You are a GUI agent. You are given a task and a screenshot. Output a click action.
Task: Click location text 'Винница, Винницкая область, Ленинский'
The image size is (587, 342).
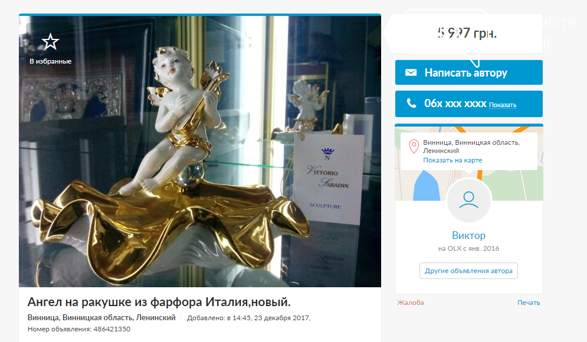pyautogui.click(x=101, y=318)
